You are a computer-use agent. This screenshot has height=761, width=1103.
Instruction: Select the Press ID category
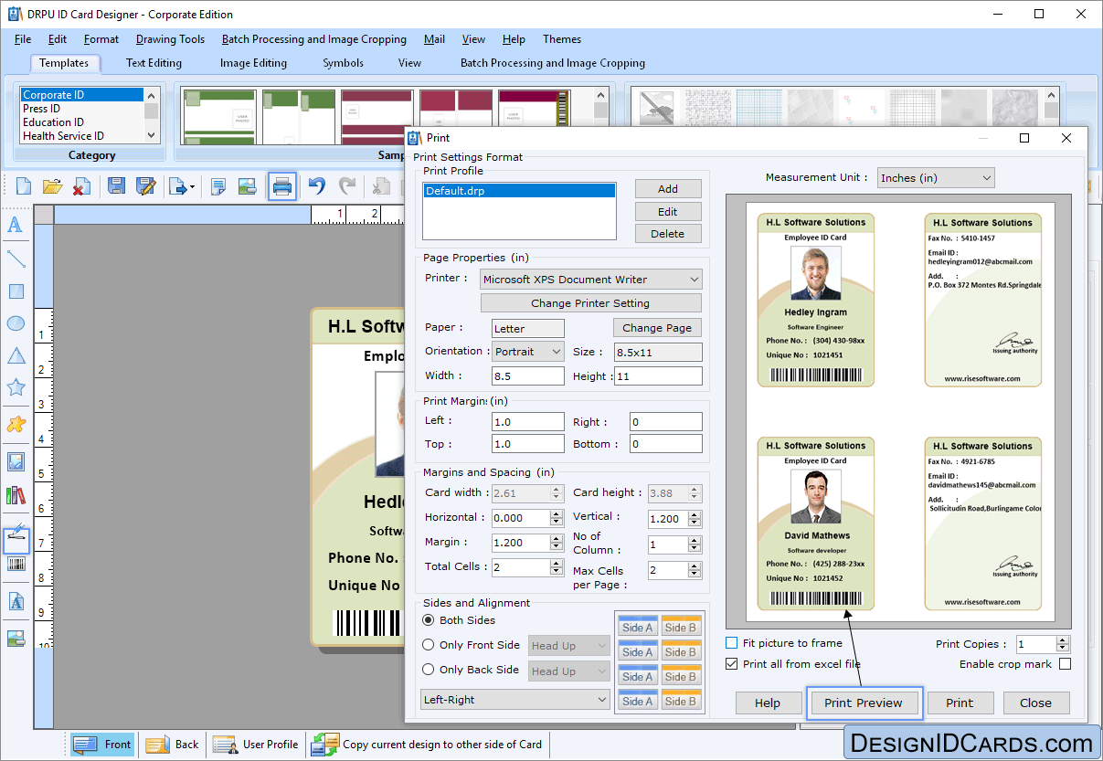(x=42, y=109)
